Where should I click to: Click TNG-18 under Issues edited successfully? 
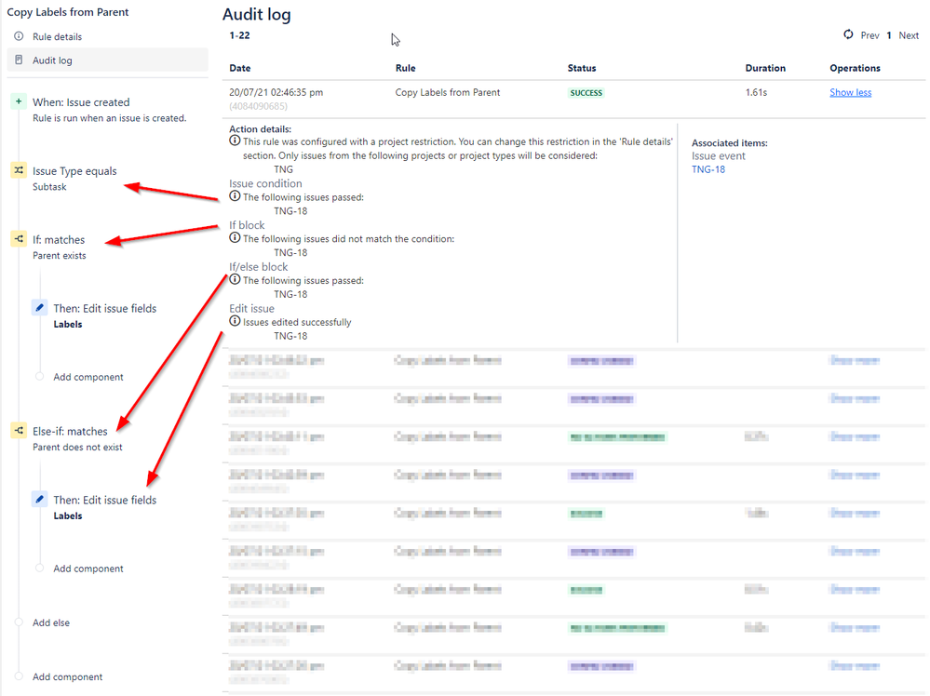click(290, 336)
